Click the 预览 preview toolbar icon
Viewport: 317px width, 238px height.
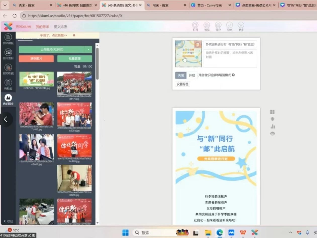click(x=207, y=26)
